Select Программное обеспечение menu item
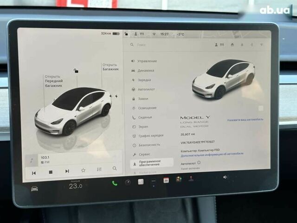The image size is (297, 223). point(152,163)
